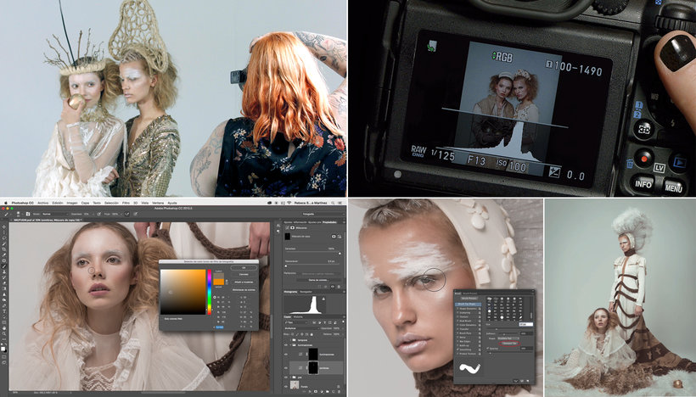The height and width of the screenshot is (397, 696).
Task: Select the Zoom tool in the toolbox
Action: click(4, 333)
